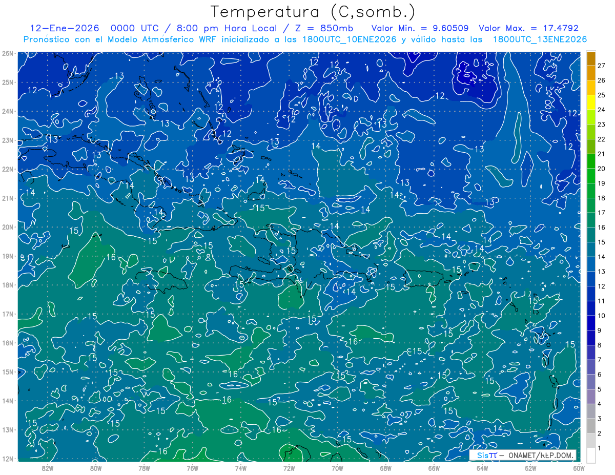Click the 23N latitude axis label
The width and height of the screenshot is (615, 475).
pyautogui.click(x=8, y=140)
